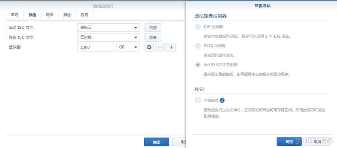Open the 其它 ISO 文件 dropdown
Image resolution: width=337 pixels, height=148 pixels.
coord(109,37)
